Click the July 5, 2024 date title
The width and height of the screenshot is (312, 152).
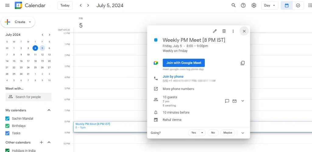point(110,5)
